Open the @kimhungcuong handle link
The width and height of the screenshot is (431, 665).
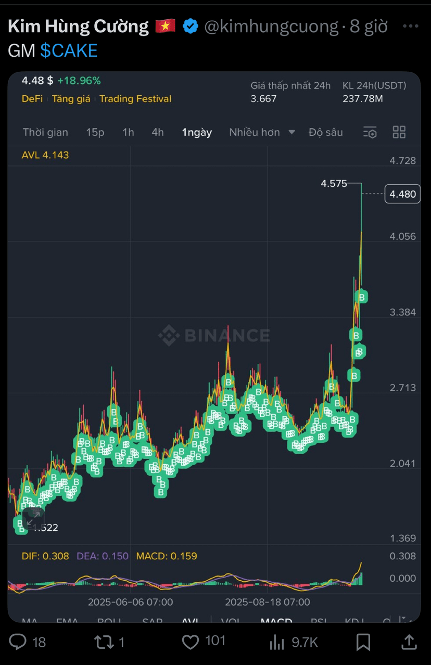271,26
